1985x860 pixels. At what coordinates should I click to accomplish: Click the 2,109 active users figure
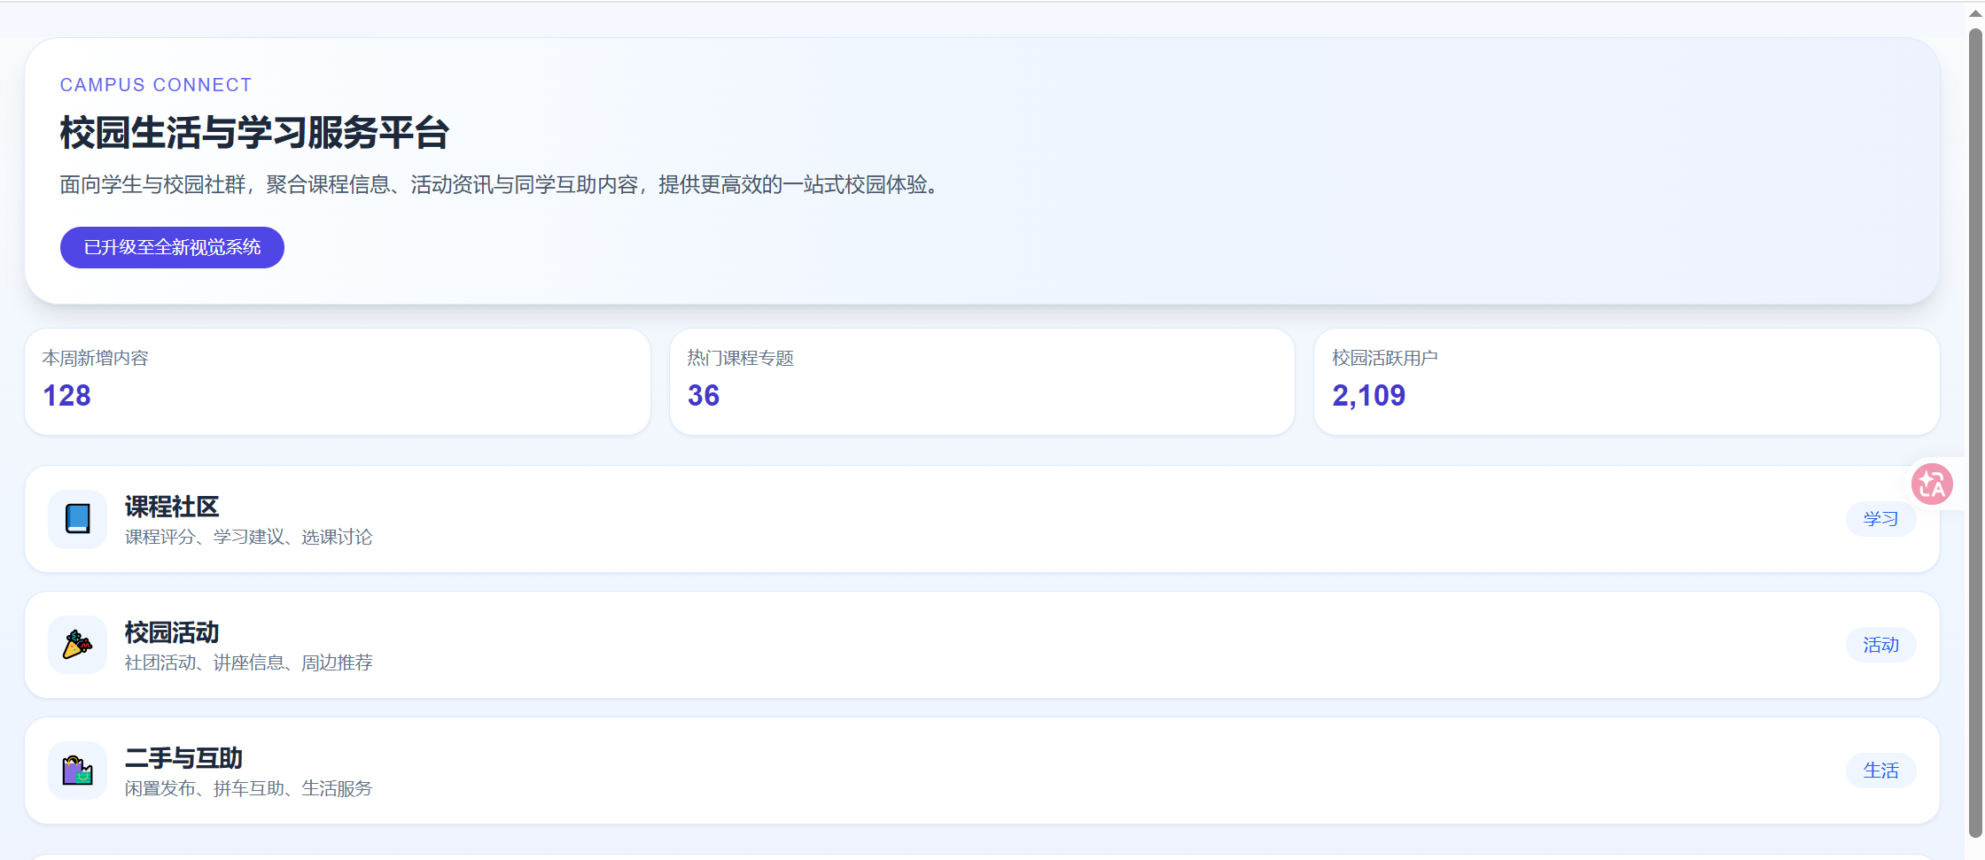[1369, 396]
